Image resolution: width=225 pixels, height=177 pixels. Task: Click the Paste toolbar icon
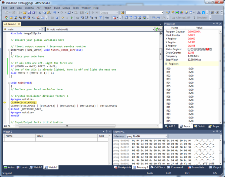(x=49, y=13)
